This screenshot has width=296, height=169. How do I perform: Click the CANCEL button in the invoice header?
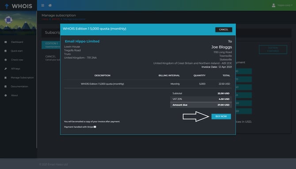click(x=224, y=29)
